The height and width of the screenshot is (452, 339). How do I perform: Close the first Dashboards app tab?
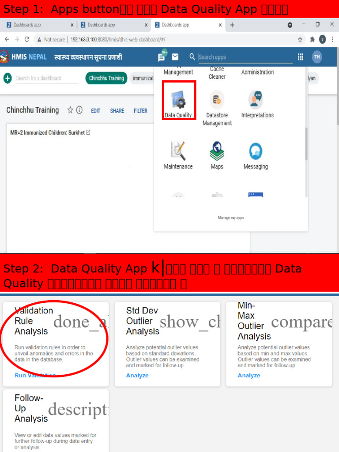tap(72, 25)
